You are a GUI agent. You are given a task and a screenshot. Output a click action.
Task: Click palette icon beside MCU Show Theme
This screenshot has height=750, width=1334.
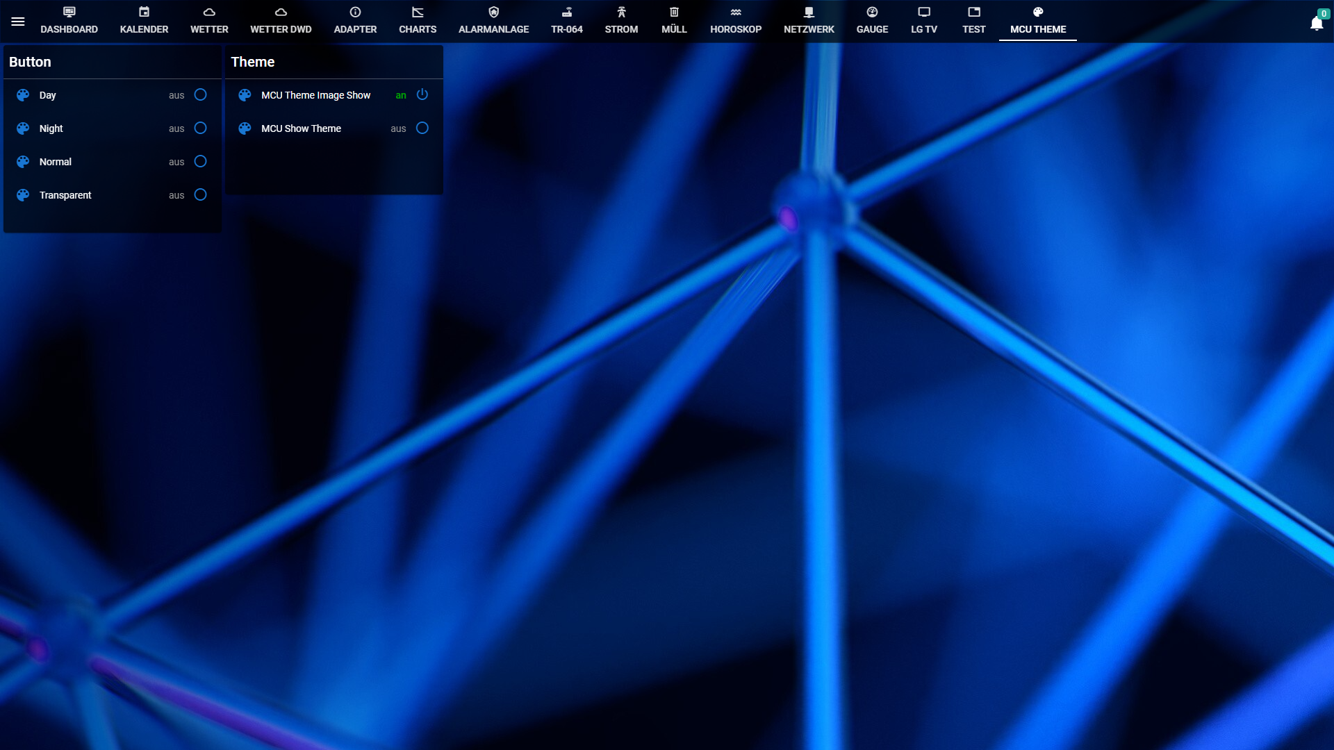(x=245, y=128)
